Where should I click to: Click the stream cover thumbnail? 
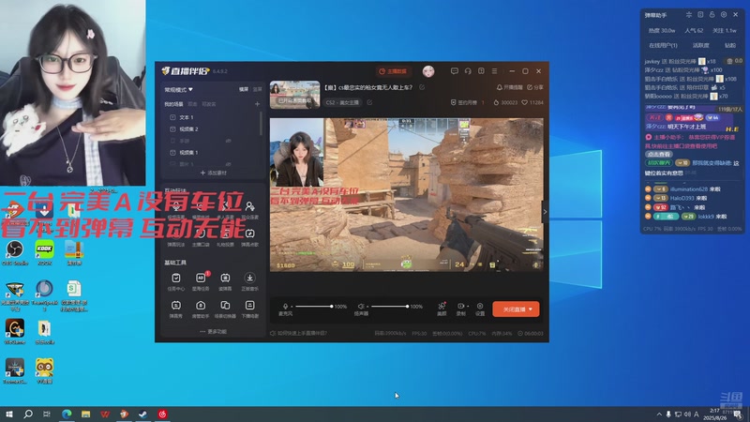[x=294, y=95]
